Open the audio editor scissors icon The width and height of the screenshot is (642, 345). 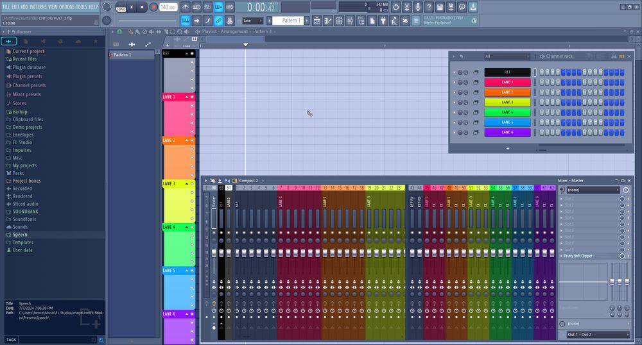(406, 7)
